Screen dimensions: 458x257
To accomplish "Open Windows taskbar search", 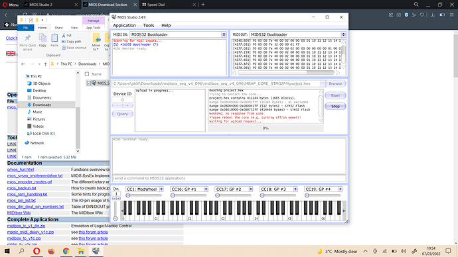I will (x=22, y=251).
